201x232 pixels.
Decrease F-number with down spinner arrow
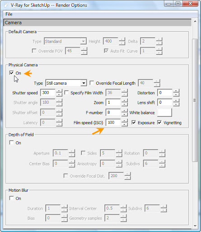tap(124, 115)
